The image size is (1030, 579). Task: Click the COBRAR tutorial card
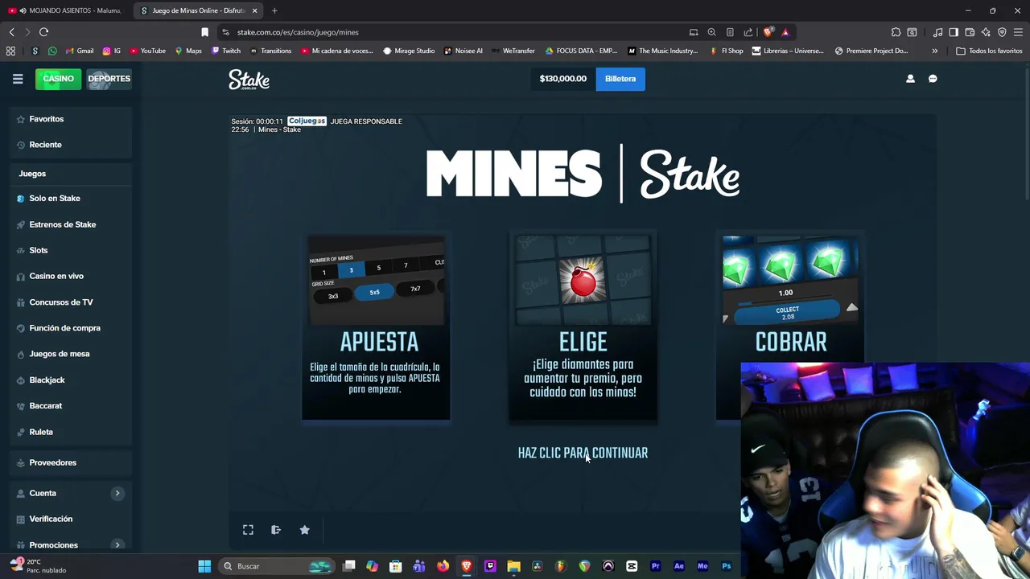click(x=790, y=327)
